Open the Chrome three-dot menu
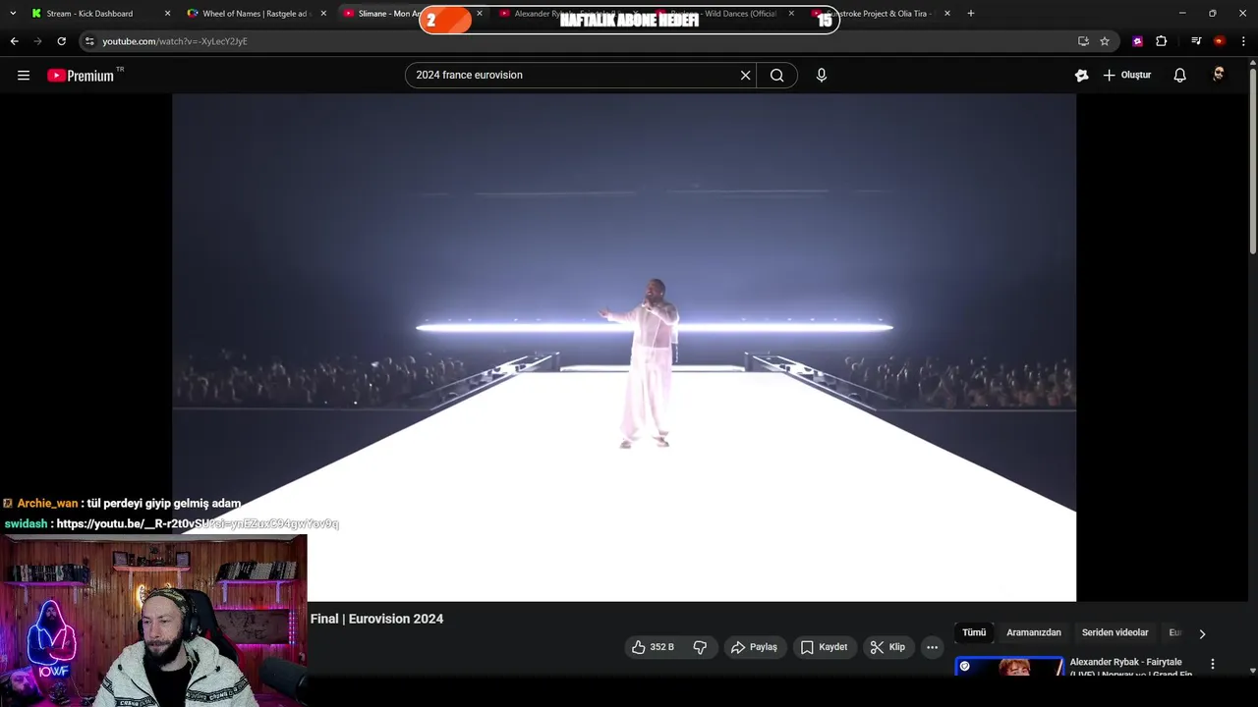This screenshot has width=1258, height=707. 1243,41
